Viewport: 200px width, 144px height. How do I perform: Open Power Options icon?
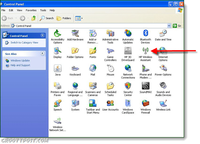tap(163, 68)
